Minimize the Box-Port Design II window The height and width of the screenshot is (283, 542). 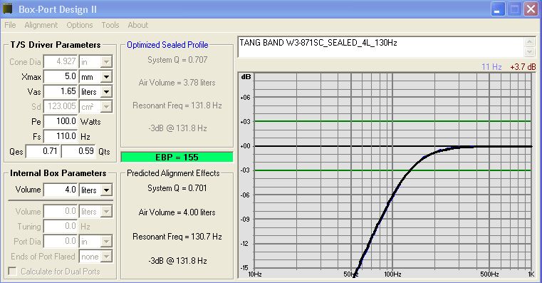[x=498, y=9]
